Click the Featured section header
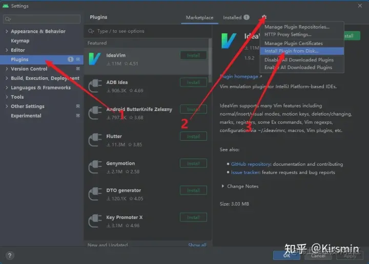The image size is (369, 264). coord(97,43)
